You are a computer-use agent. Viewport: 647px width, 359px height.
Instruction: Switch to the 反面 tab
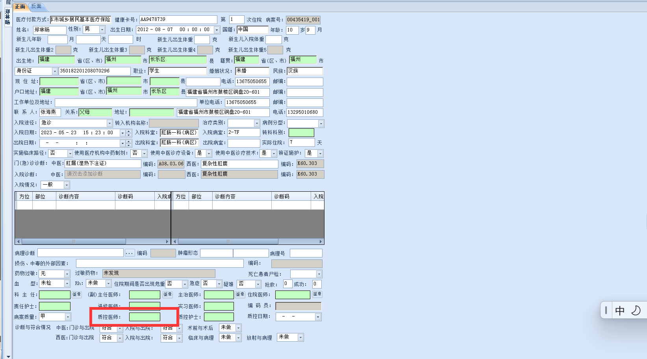[x=36, y=6]
